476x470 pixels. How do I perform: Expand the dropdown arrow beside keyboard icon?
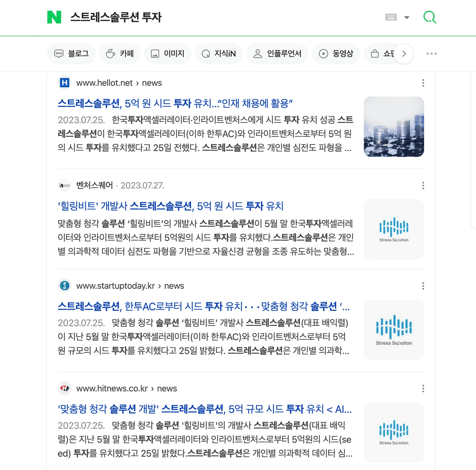tap(407, 17)
